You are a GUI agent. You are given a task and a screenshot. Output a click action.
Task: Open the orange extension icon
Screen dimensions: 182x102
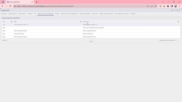[x=160, y=6]
